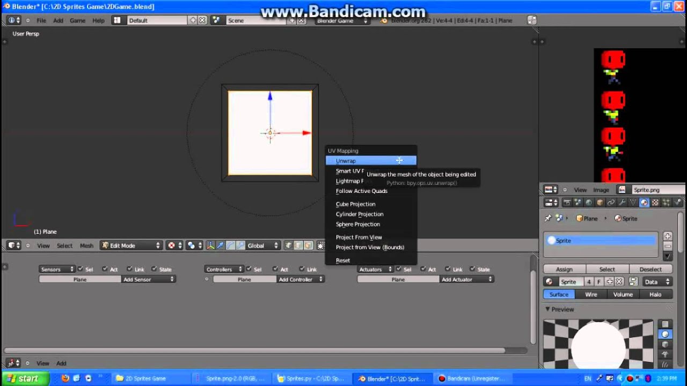
Task: Toggle the Controllers Sel checkbox
Action: 250,269
